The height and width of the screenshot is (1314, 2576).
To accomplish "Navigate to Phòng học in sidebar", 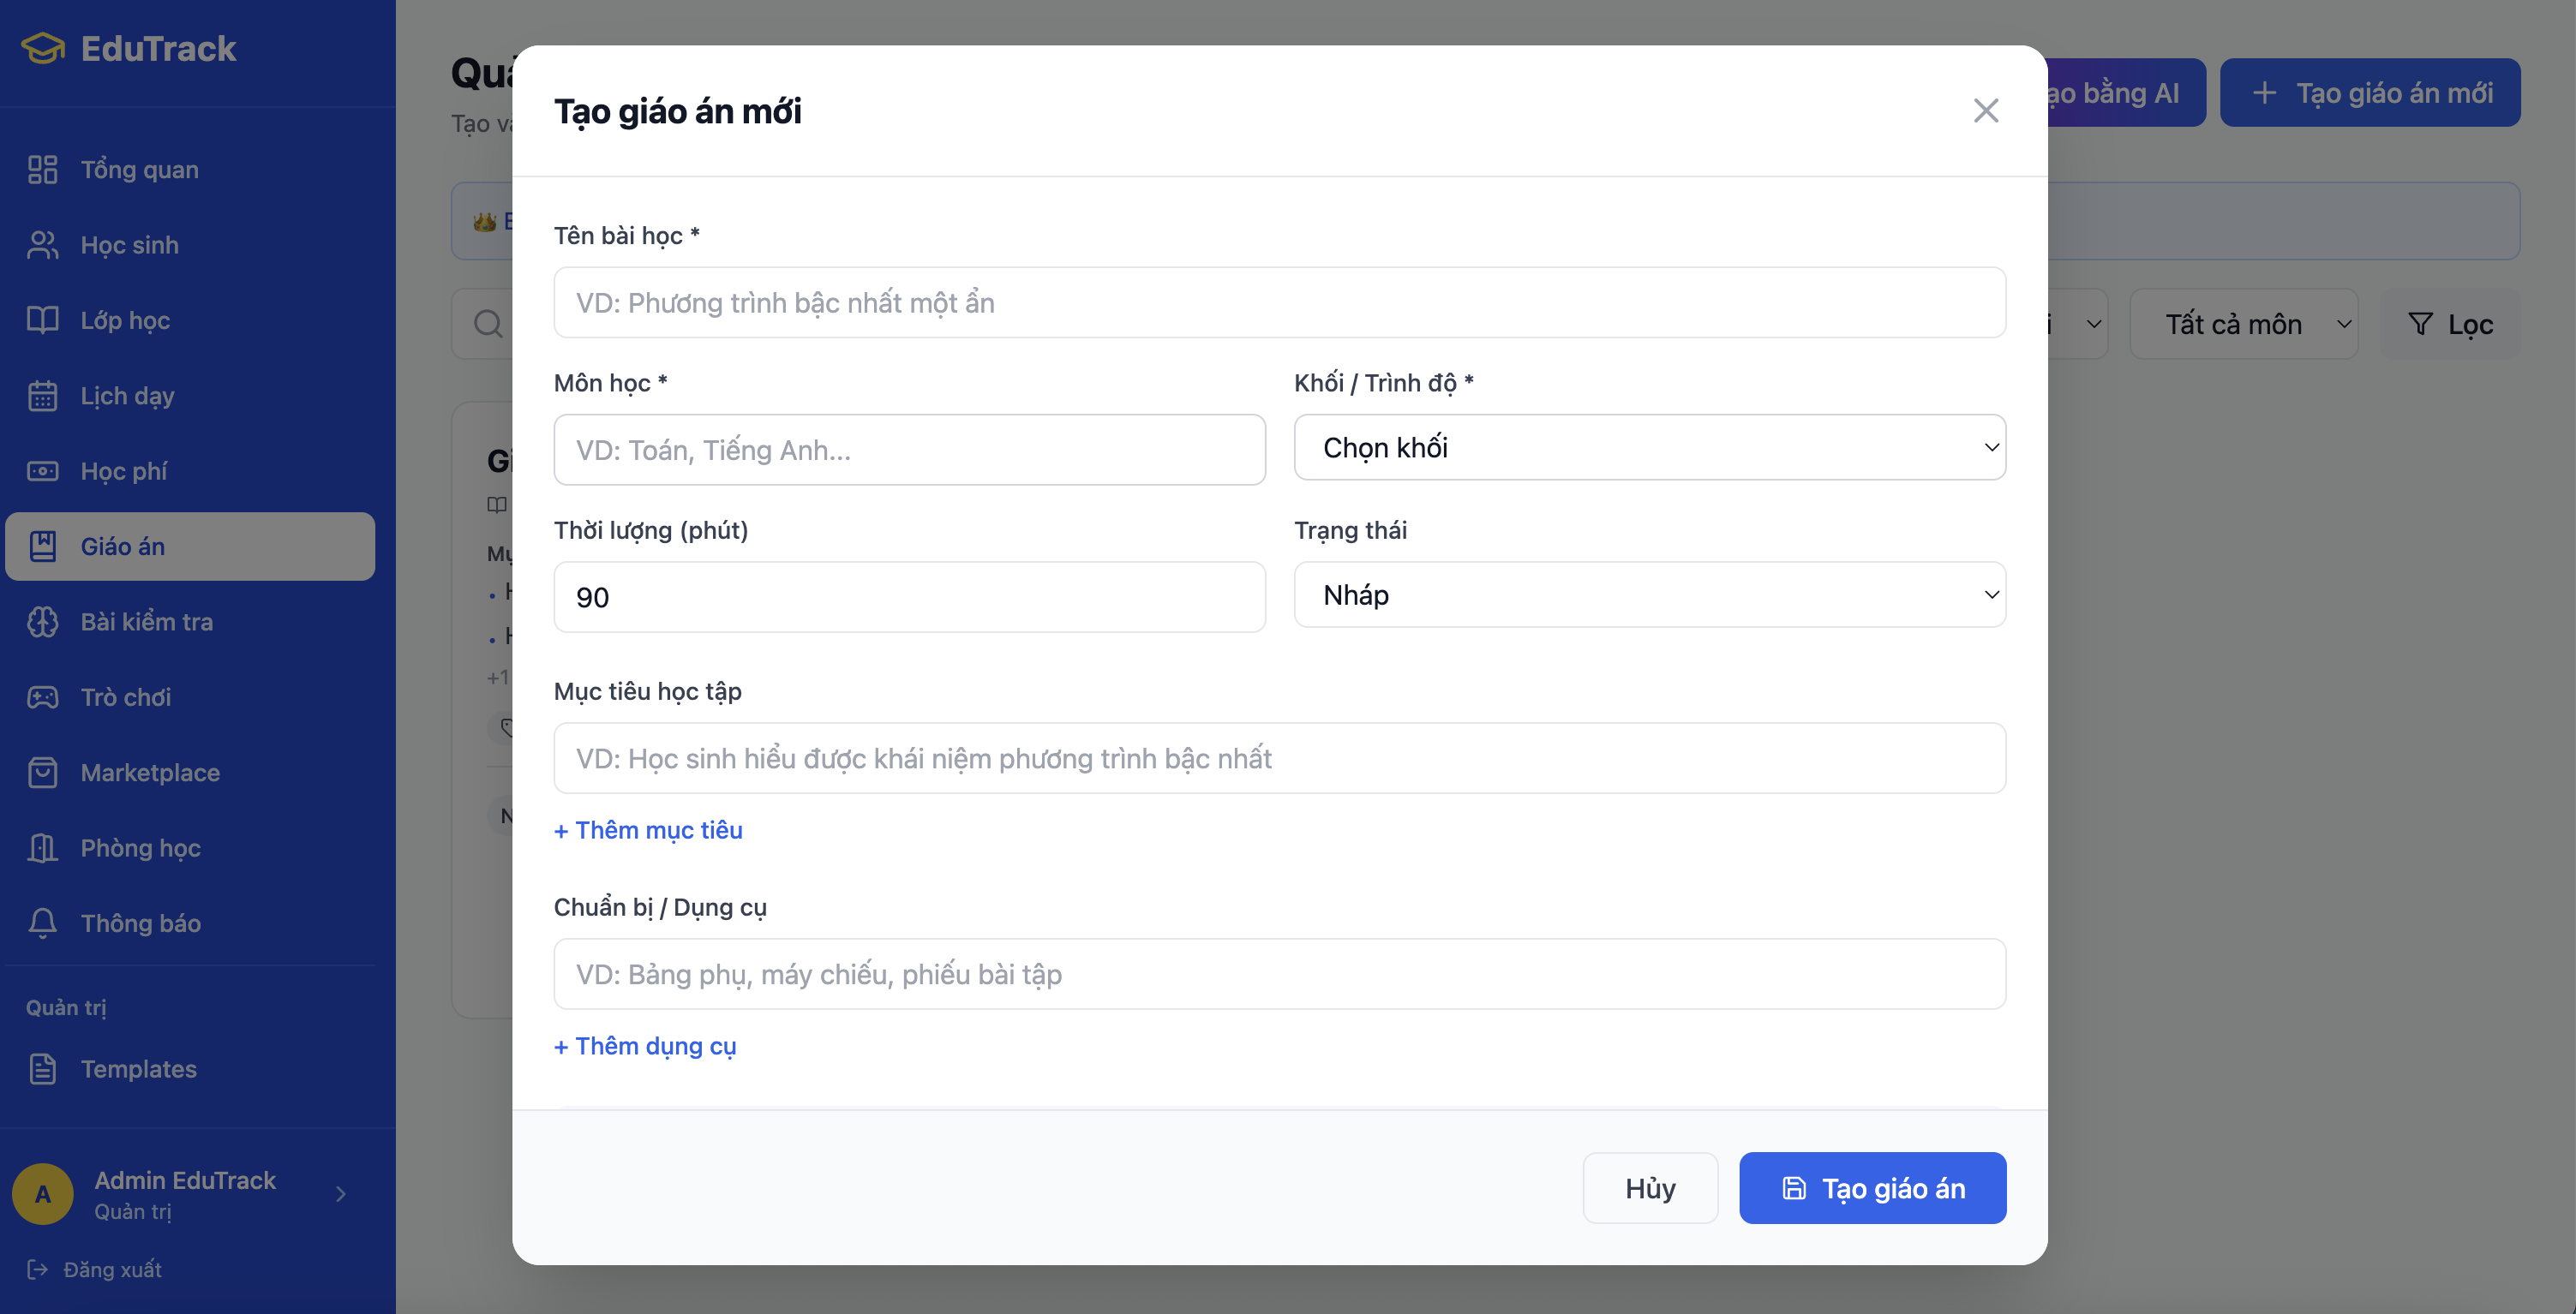I will 140,848.
